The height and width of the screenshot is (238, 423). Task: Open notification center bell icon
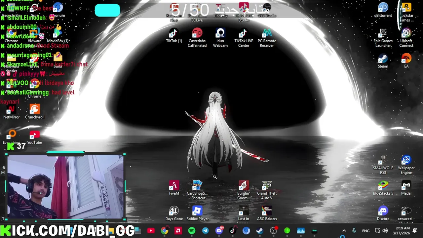pyautogui.click(x=415, y=231)
